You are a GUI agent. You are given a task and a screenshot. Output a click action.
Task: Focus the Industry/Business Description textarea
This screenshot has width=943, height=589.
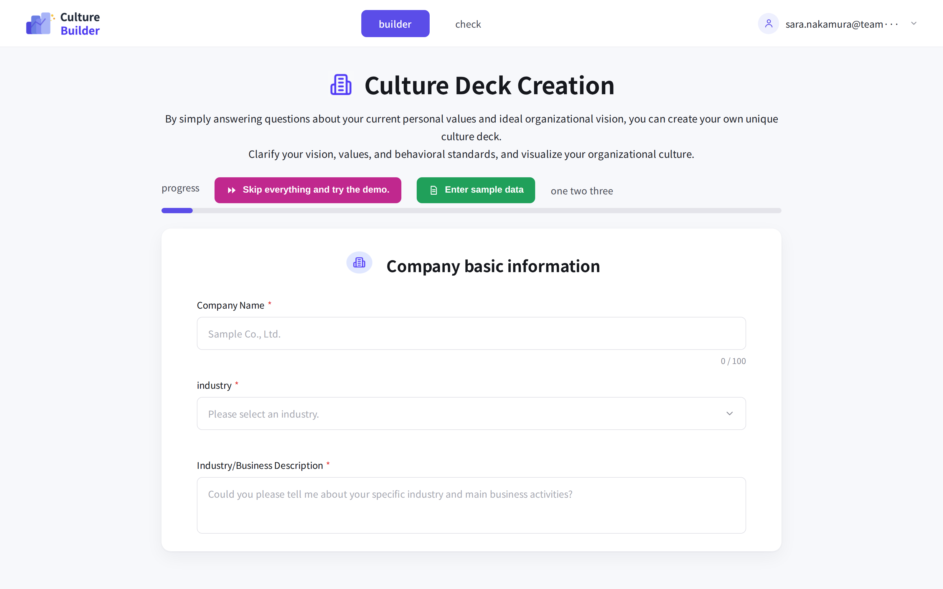coord(471,505)
